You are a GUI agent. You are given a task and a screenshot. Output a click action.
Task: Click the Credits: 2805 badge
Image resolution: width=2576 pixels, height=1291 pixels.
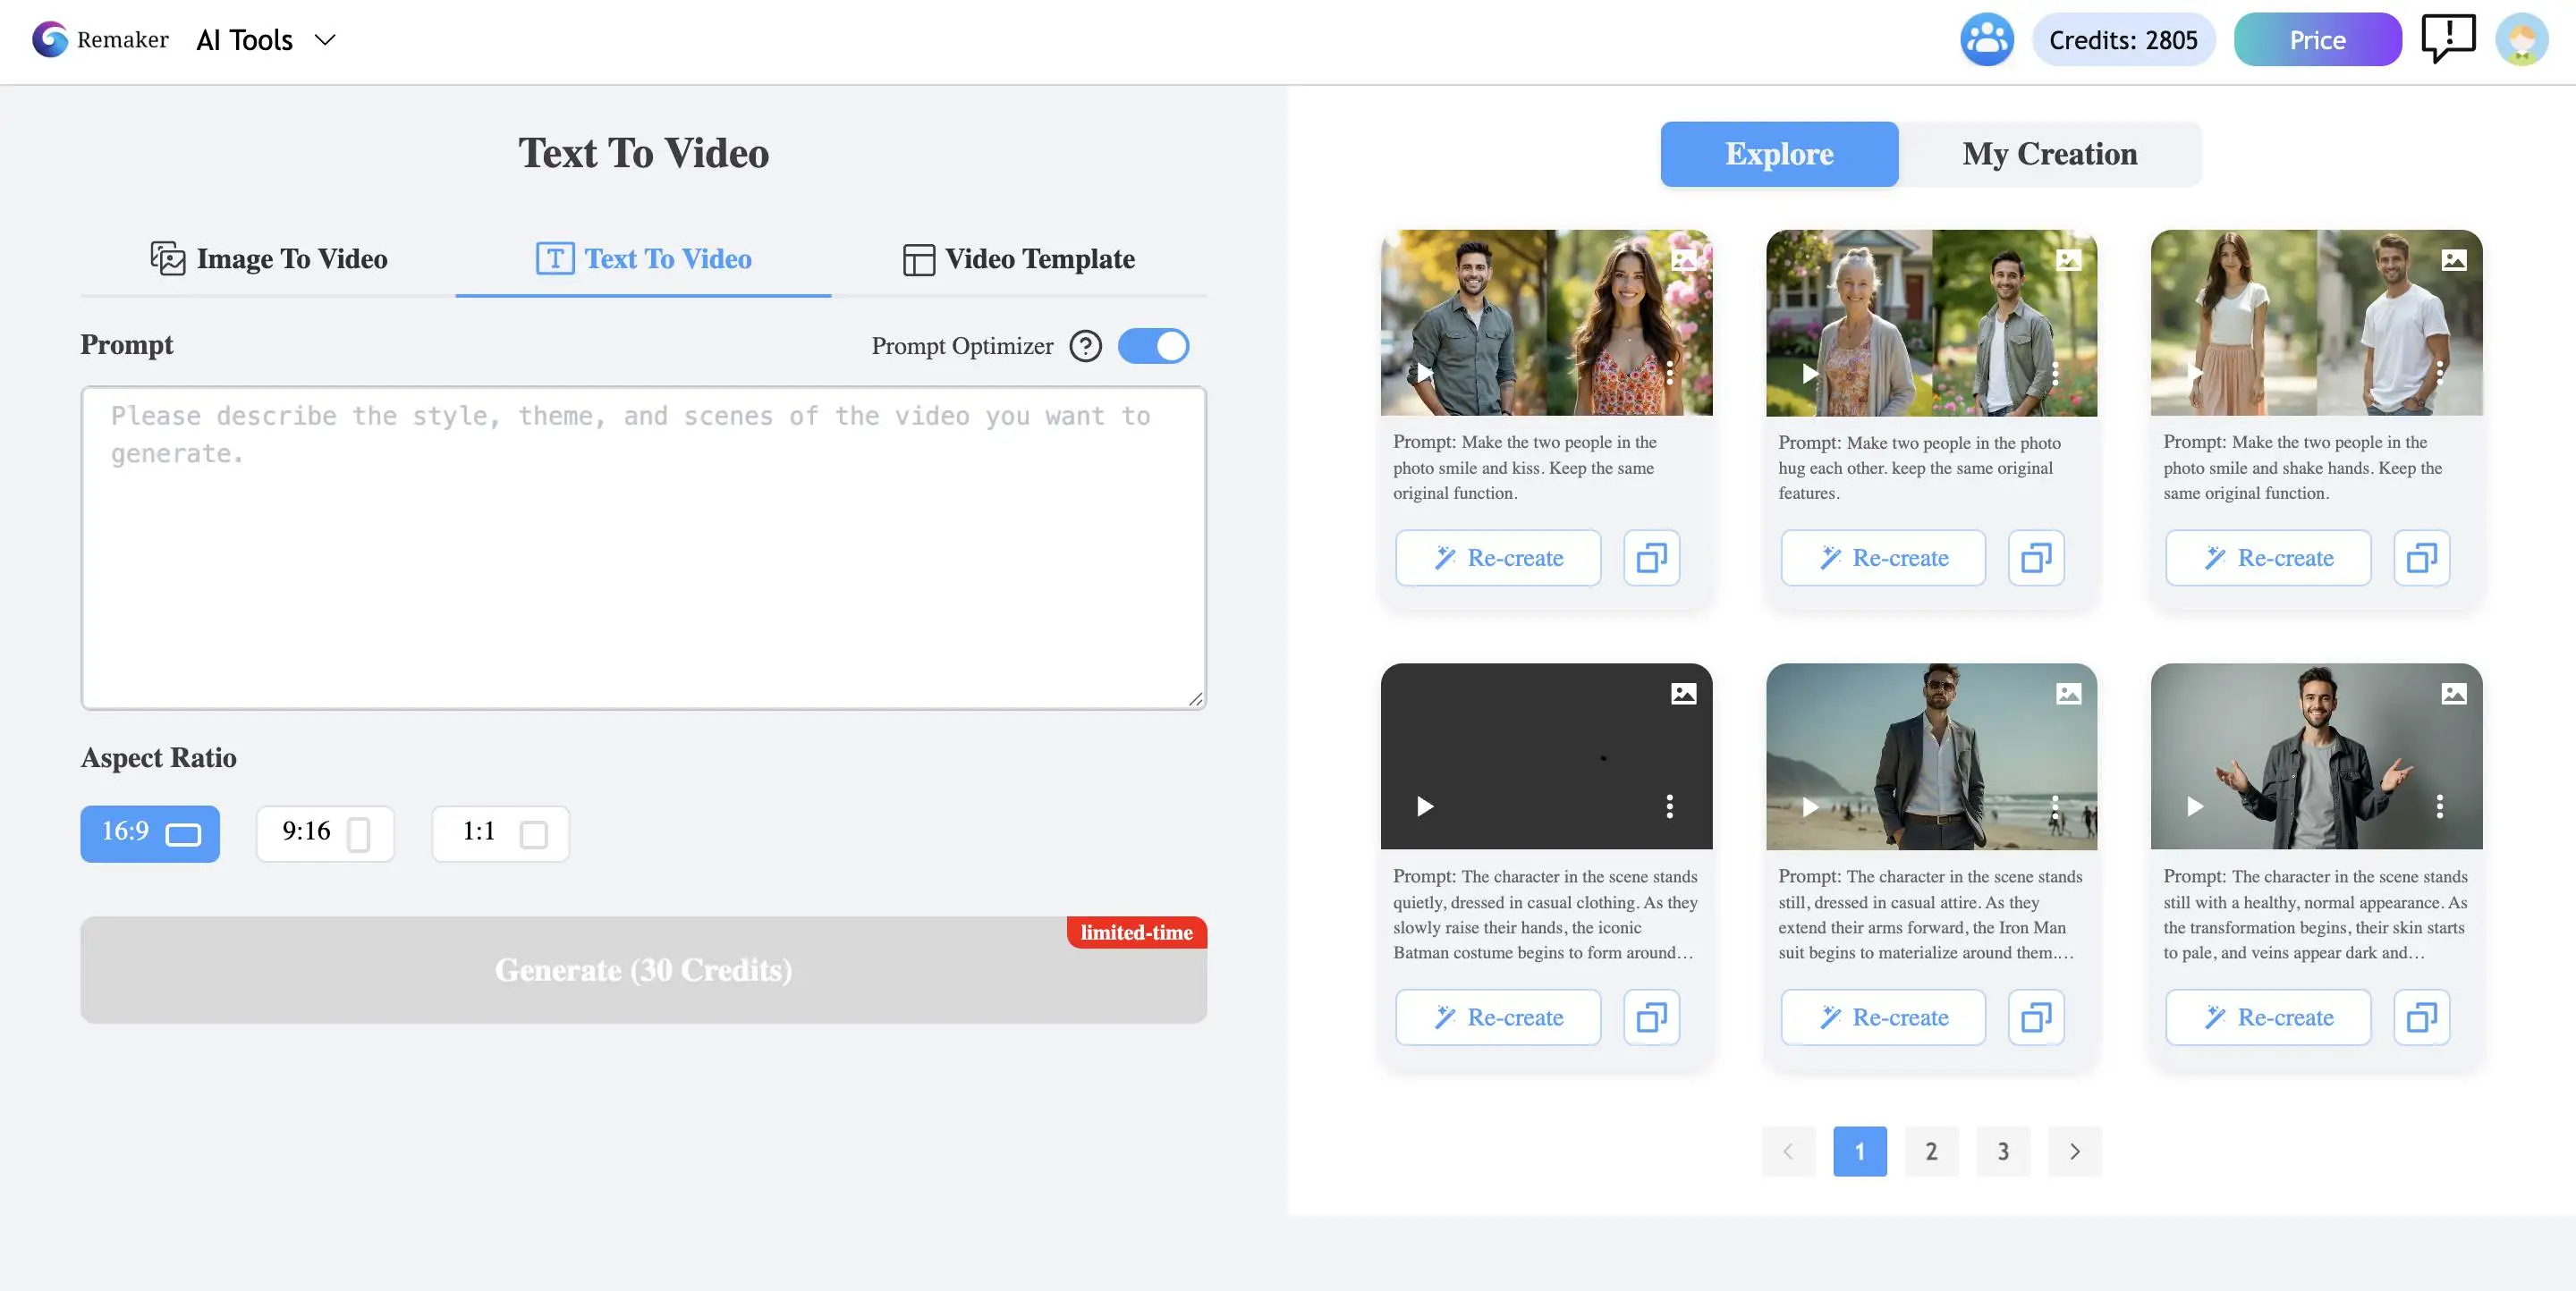(2123, 40)
